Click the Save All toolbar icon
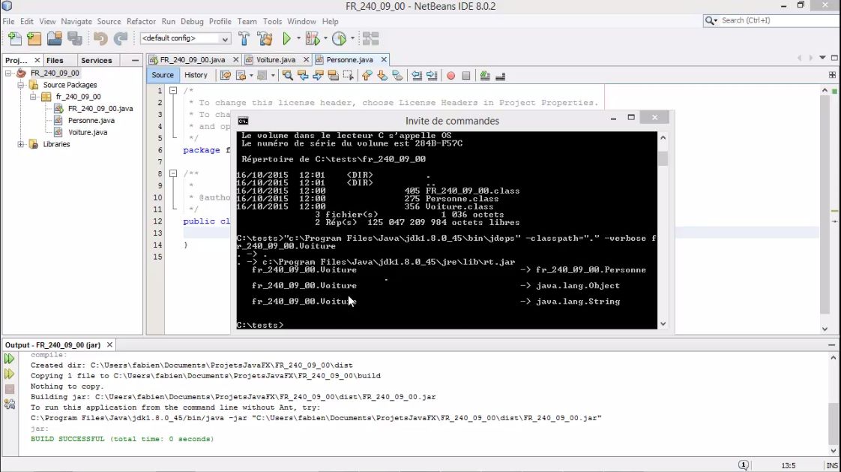841x472 pixels. pyautogui.click(x=74, y=38)
